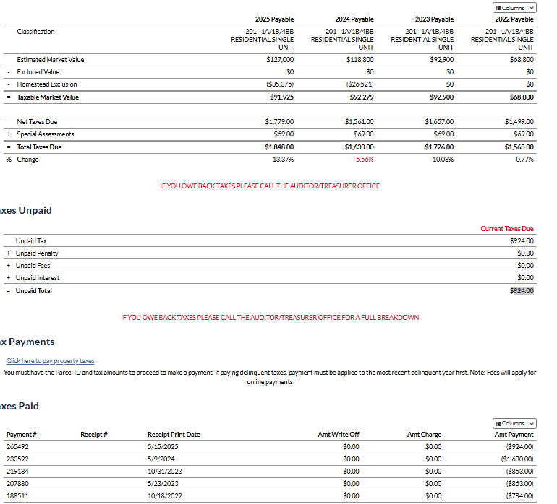557x504 pixels.
Task: Click the highlighted Unpaid Total $924.00 amount
Action: 522,291
